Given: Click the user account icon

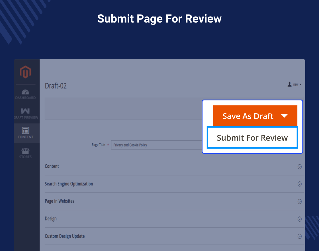Looking at the screenshot, I should coord(289,84).
